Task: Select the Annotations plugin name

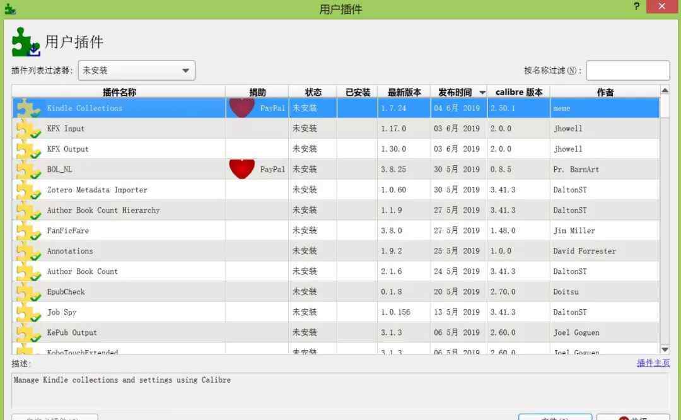Action: pos(70,251)
